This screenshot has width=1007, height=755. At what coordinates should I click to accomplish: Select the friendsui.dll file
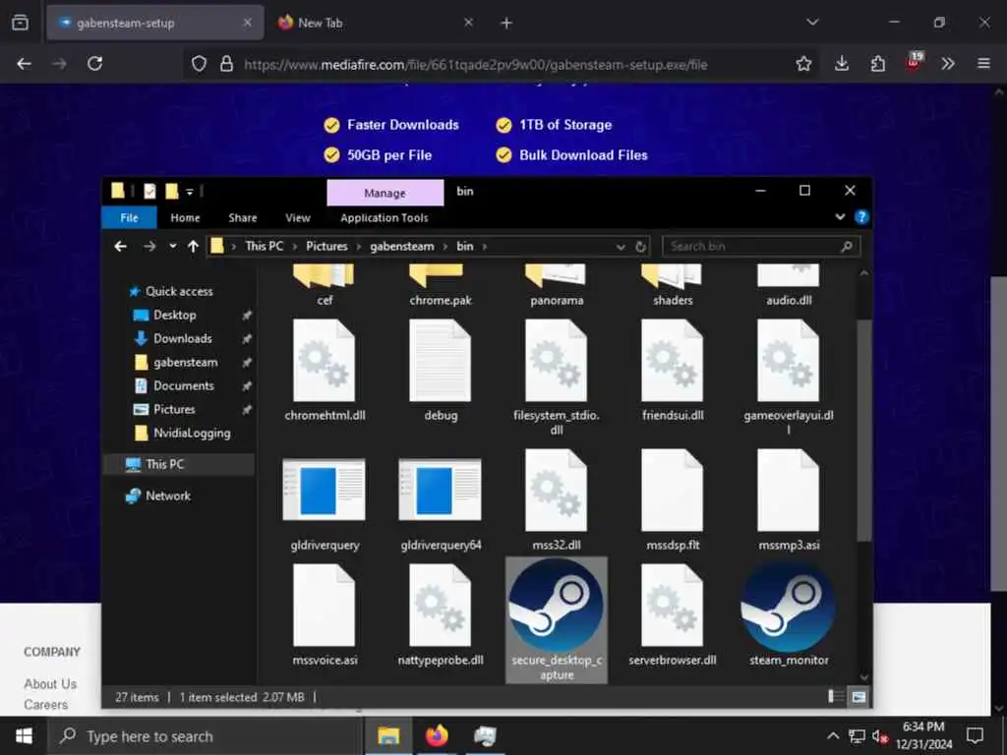[673, 371]
